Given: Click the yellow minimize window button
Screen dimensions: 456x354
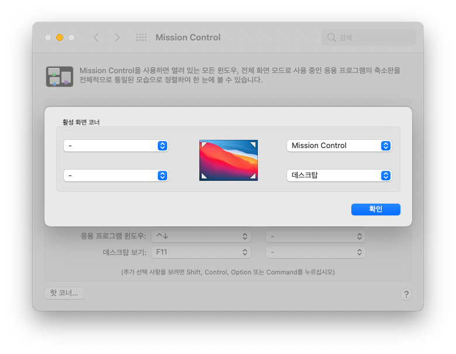Looking at the screenshot, I should [x=60, y=37].
